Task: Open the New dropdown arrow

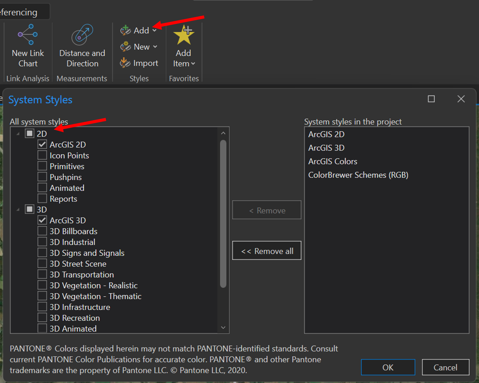Action: (156, 47)
